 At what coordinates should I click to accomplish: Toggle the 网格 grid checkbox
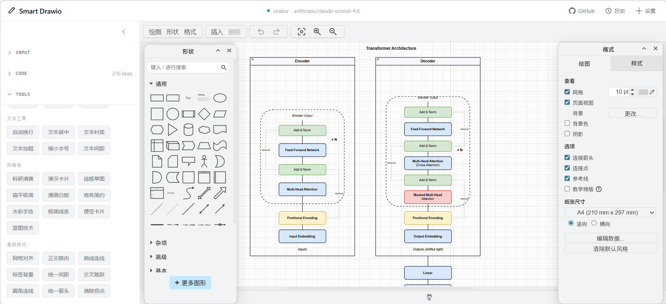pyautogui.click(x=567, y=92)
